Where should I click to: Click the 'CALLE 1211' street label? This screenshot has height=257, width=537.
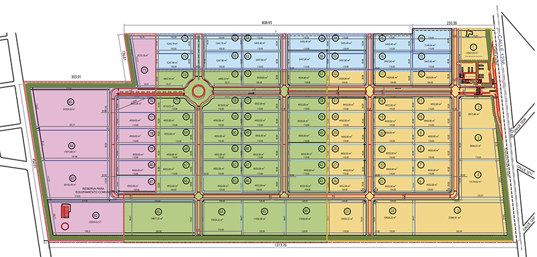tap(524, 170)
